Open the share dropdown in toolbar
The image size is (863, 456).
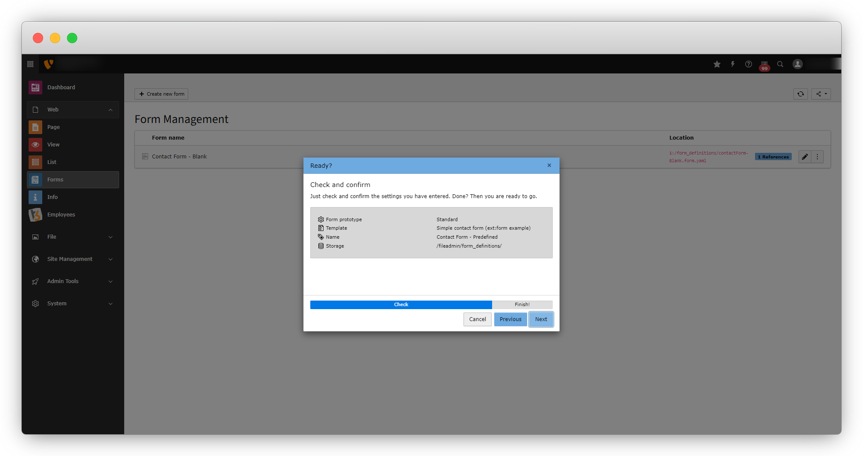pyautogui.click(x=821, y=94)
